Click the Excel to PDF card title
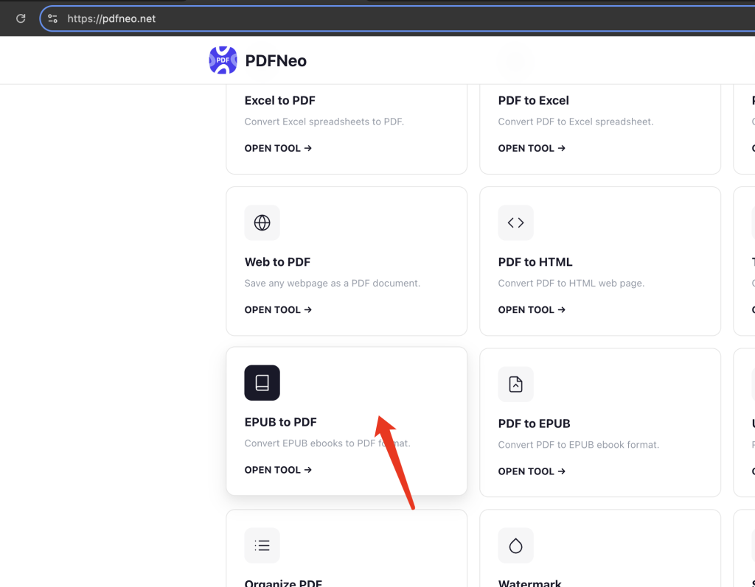The width and height of the screenshot is (755, 587). click(x=279, y=101)
